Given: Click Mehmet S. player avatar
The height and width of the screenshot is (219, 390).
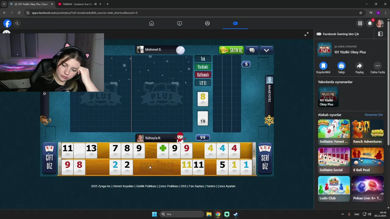Looking at the screenshot, I should point(140,50).
